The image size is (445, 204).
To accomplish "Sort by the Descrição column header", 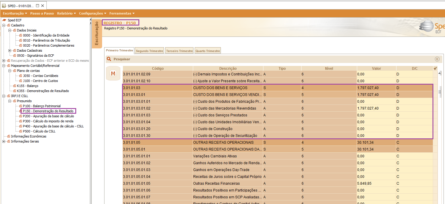I will click(228, 69).
